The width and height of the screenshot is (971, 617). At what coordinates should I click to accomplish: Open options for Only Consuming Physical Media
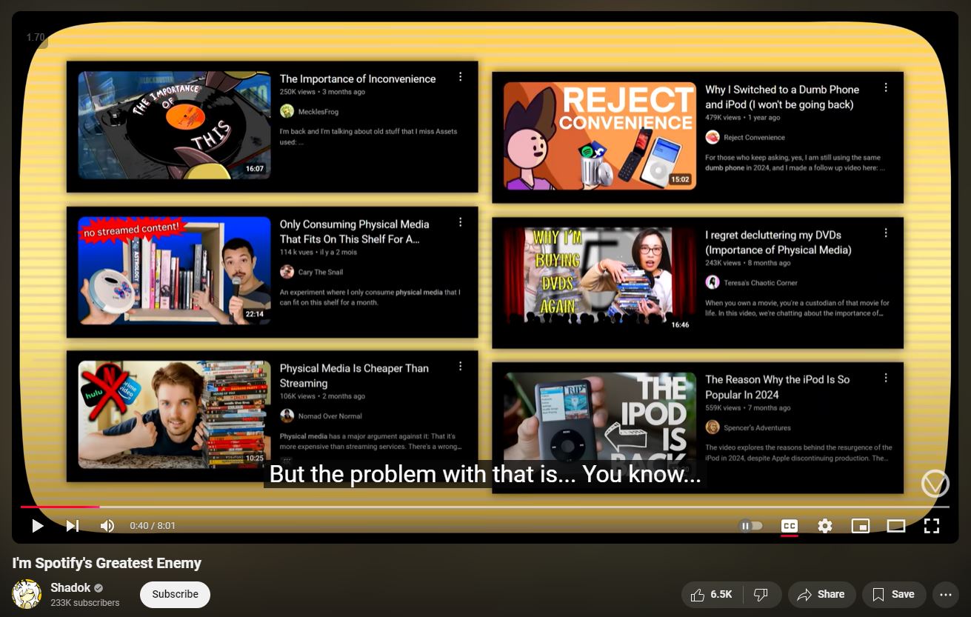click(x=460, y=222)
